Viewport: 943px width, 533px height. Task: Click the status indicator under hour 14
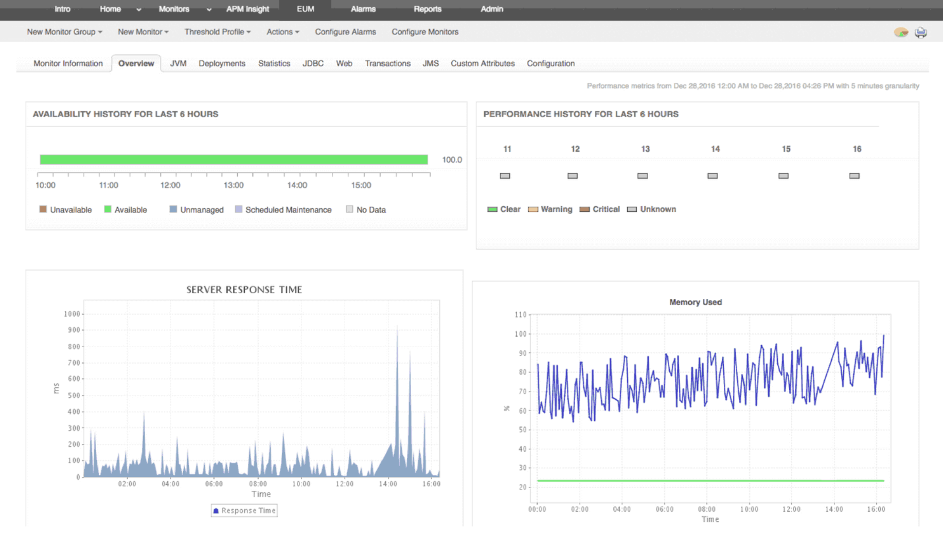pos(712,176)
